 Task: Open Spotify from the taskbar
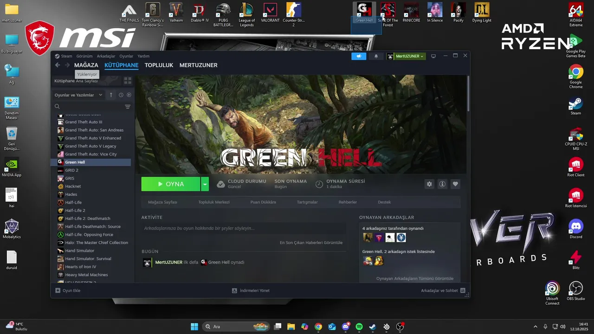point(359,327)
